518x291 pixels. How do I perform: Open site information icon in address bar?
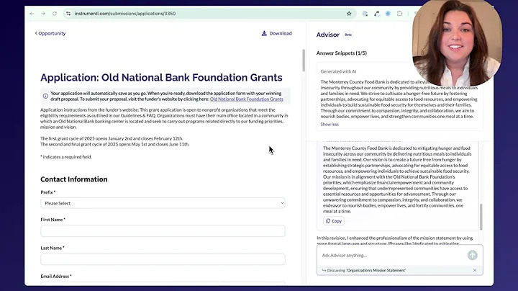pos(68,14)
